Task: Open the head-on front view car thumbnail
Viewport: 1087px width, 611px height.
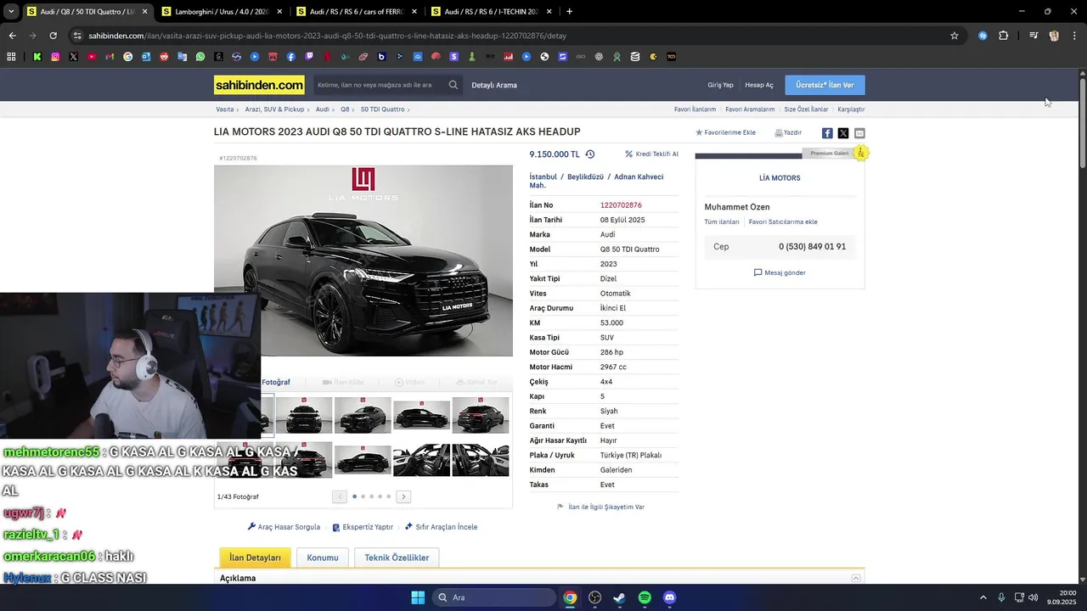Action: pyautogui.click(x=304, y=416)
